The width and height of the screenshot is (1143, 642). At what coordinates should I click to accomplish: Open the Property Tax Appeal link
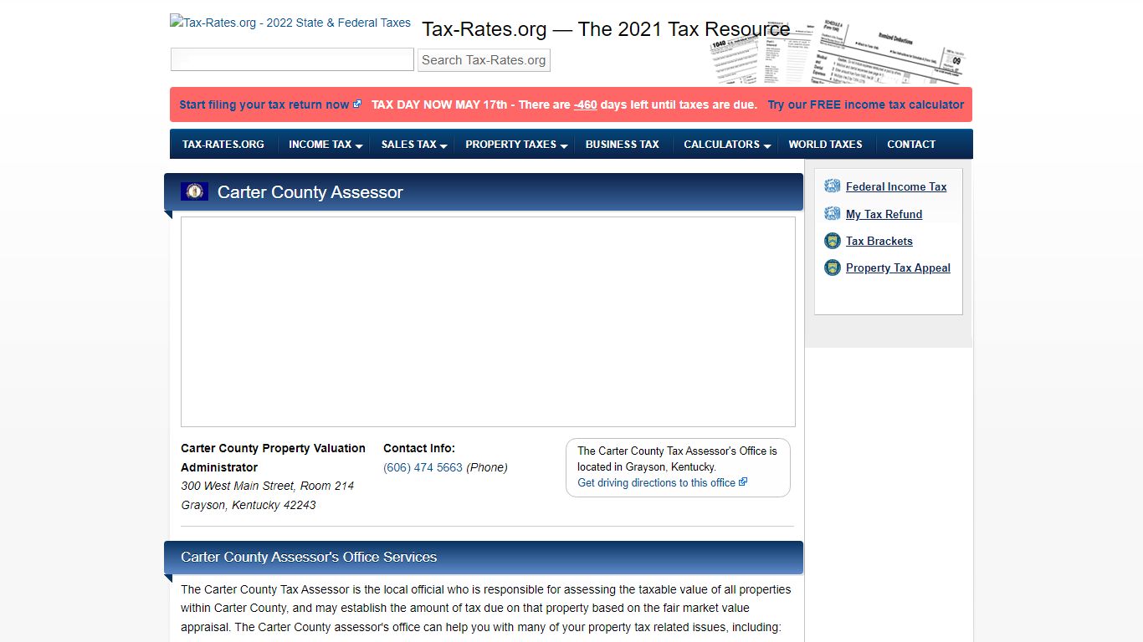pos(898,267)
